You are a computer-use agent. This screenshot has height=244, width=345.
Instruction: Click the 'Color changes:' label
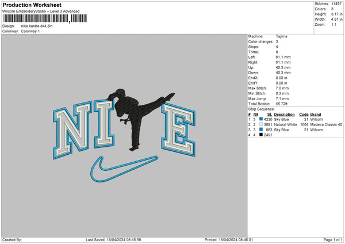[x=260, y=41]
